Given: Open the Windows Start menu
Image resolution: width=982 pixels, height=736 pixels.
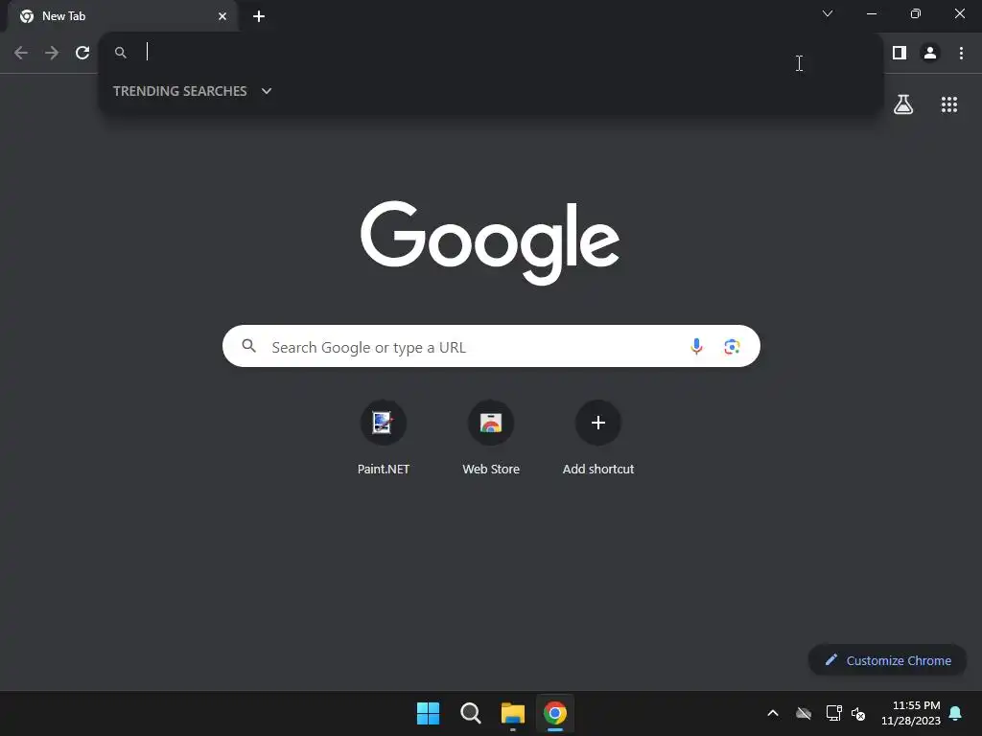Looking at the screenshot, I should (x=429, y=713).
